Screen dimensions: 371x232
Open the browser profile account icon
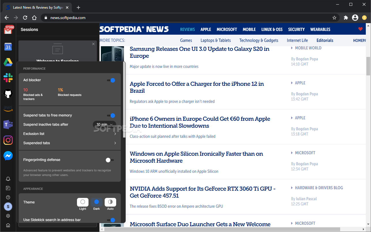(x=355, y=18)
